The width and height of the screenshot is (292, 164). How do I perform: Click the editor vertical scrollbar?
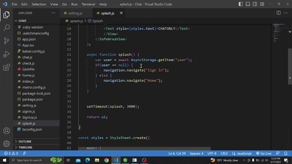click(290, 67)
